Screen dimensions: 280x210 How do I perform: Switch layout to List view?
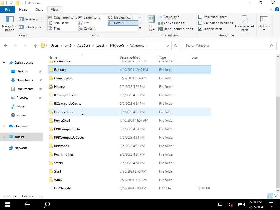(83, 23)
